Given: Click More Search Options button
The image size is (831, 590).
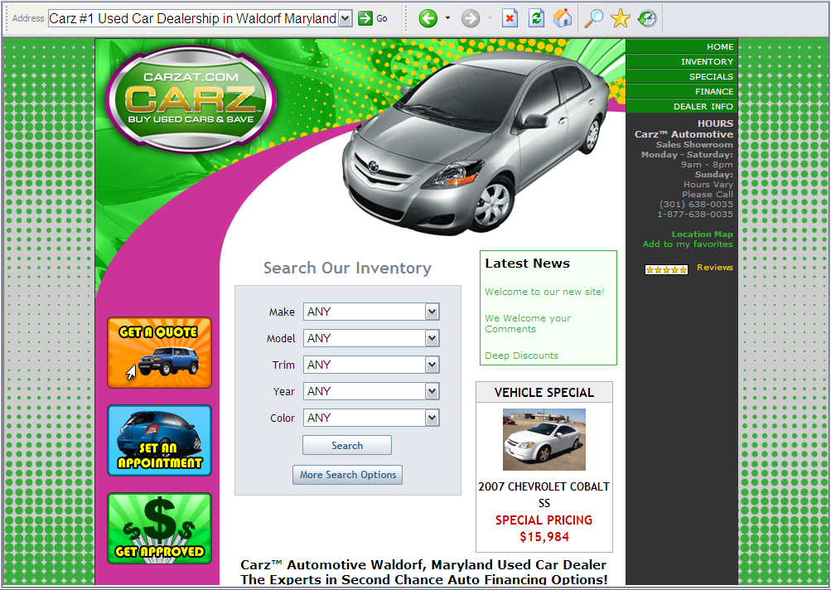Looking at the screenshot, I should tap(348, 475).
